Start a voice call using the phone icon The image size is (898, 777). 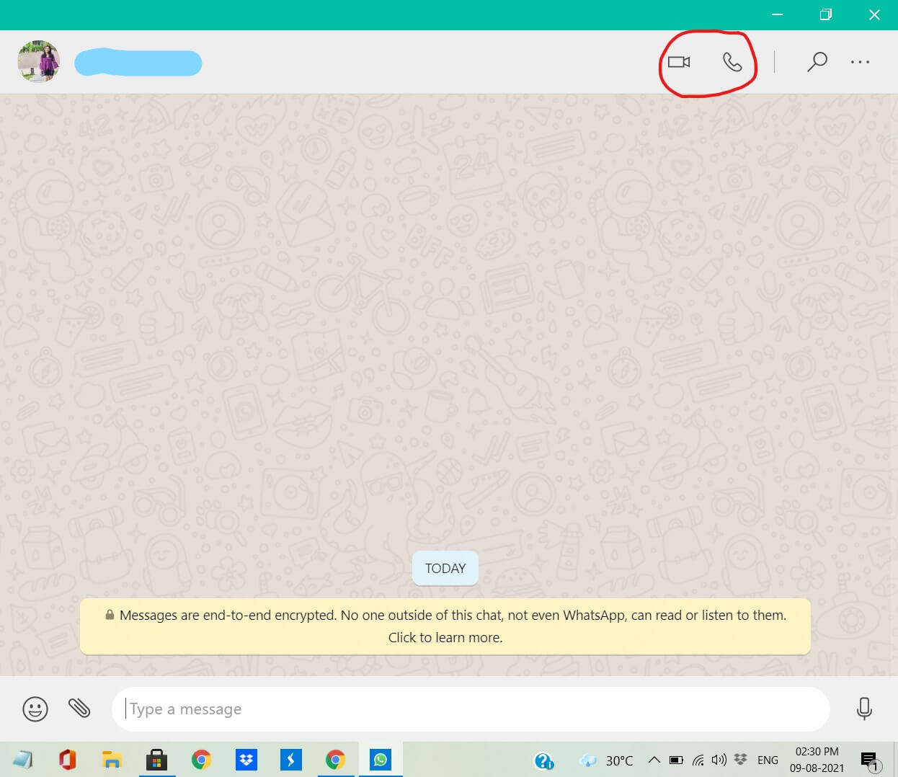pos(732,62)
